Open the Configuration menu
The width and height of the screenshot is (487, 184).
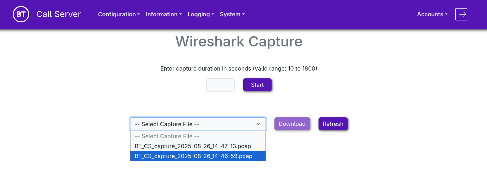pos(119,14)
